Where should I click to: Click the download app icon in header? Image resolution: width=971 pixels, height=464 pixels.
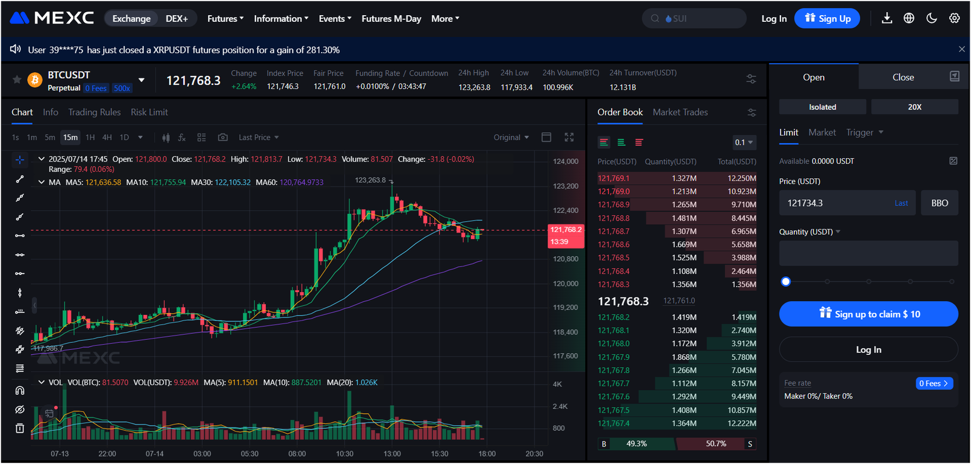(887, 18)
